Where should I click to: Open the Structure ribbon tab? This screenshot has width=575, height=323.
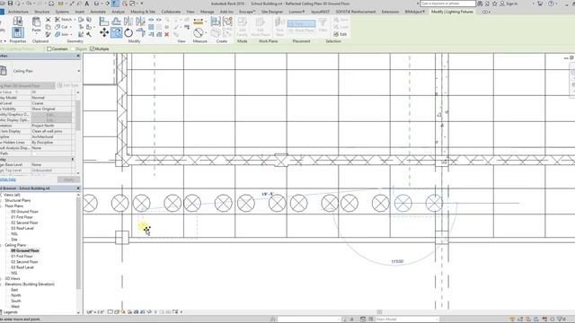point(42,12)
